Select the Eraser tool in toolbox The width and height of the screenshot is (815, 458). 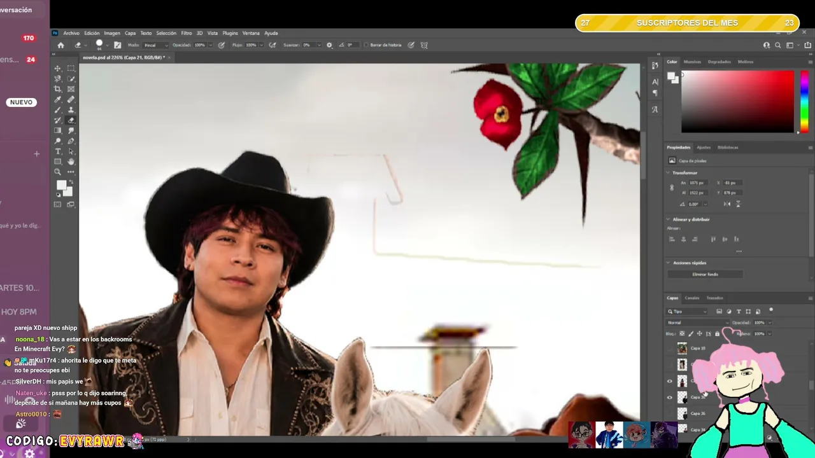click(x=71, y=120)
